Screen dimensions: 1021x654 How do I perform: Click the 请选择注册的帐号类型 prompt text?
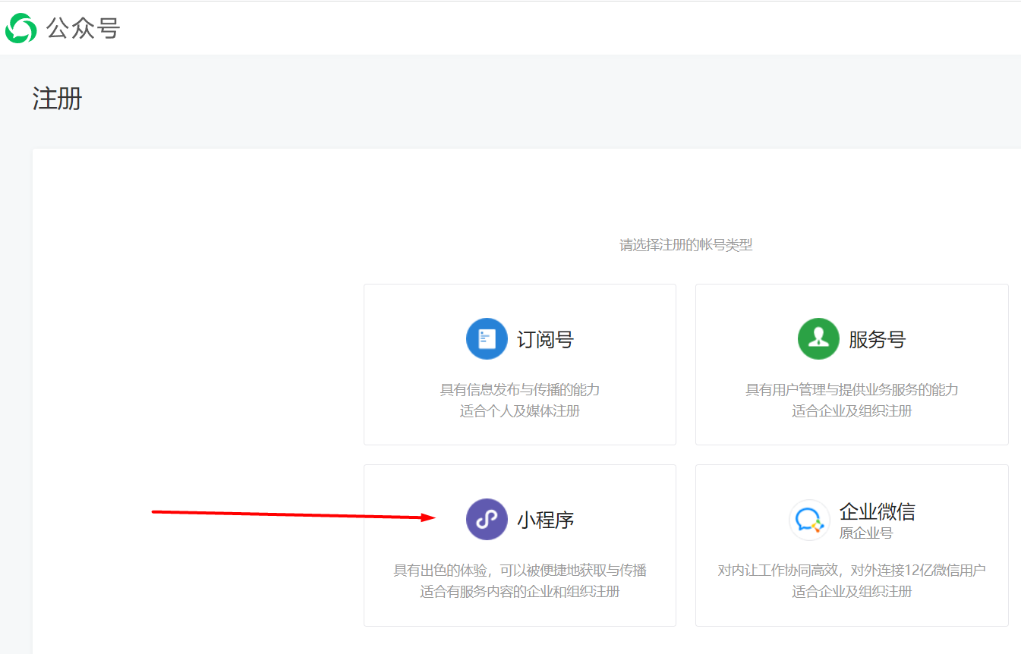pos(686,245)
